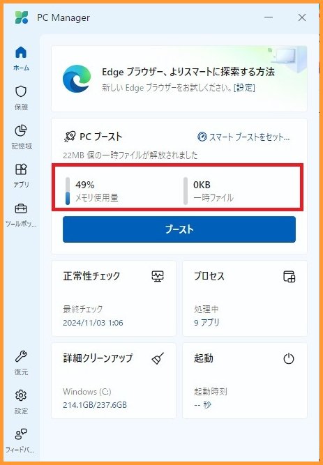Click the 起動時刻 label
323x465 pixels.
[x=211, y=392]
